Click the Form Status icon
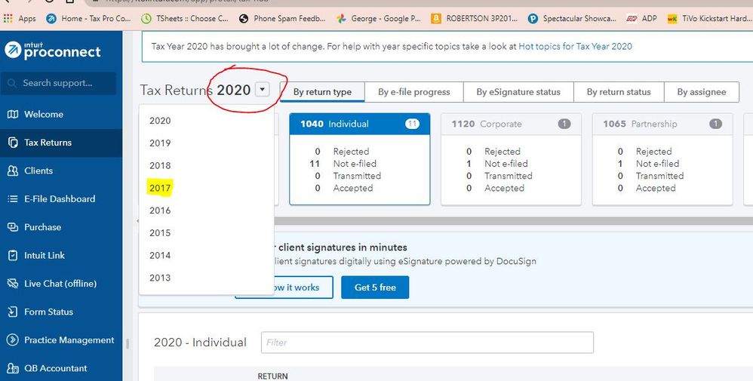Image resolution: width=753 pixels, height=381 pixels. pos(12,312)
